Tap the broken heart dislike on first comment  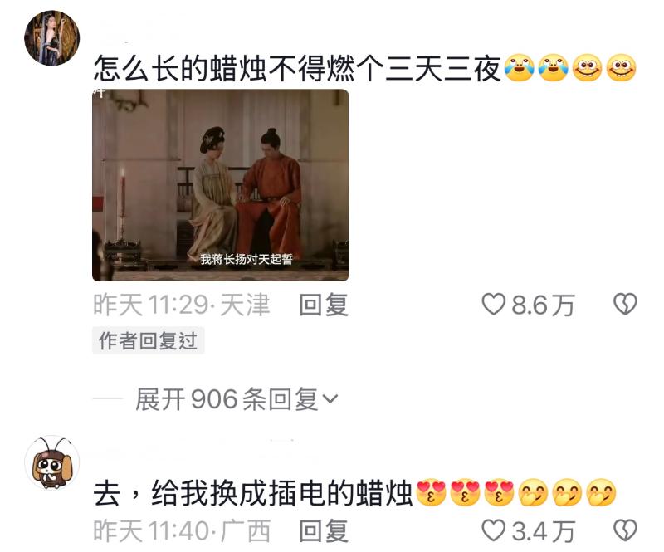point(625,304)
